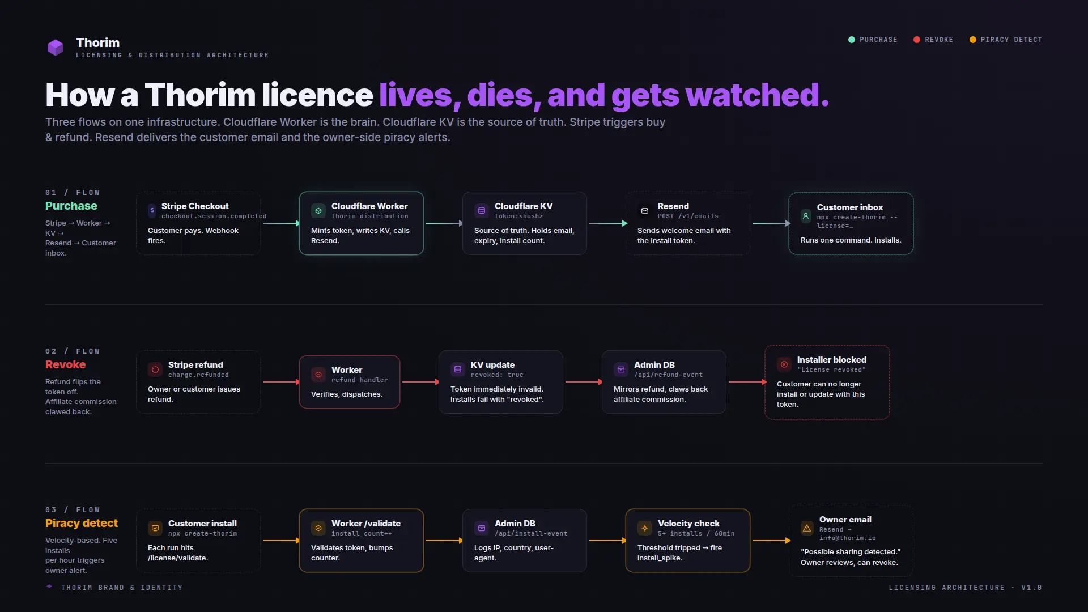Click the Customer install card title
Viewport: 1088px width, 612px height.
pyautogui.click(x=202, y=524)
